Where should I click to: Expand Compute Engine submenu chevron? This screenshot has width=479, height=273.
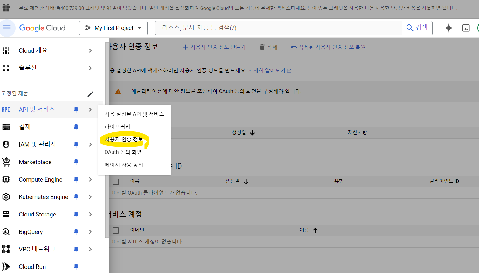(90, 179)
